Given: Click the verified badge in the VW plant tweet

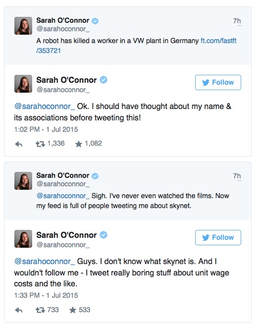Looking at the screenshot, I should (95, 21).
